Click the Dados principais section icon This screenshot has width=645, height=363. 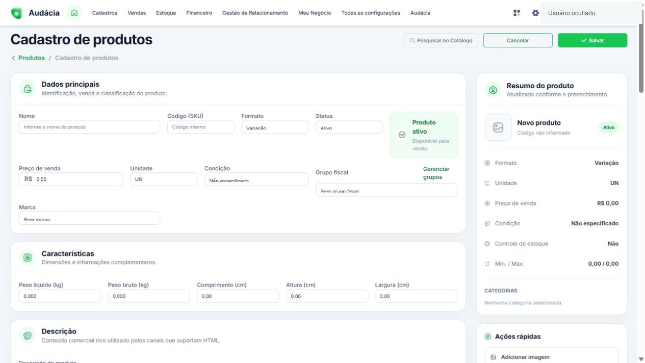(28, 88)
